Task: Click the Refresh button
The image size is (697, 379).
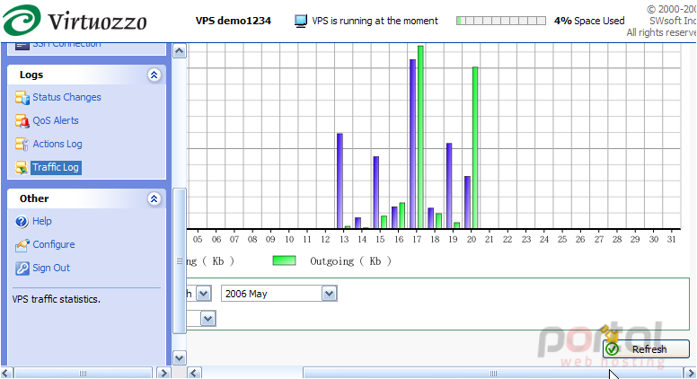Action: pyautogui.click(x=646, y=349)
